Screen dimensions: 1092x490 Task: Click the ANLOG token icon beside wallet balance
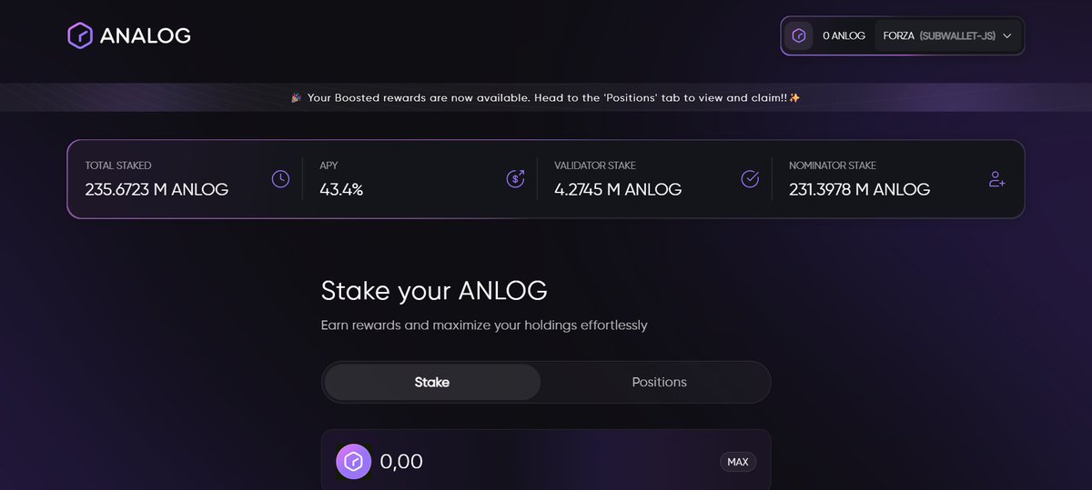[798, 35]
